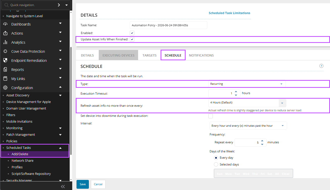Viewport: 330px width, 190px height.
Task: Click the Analytics bar chart icon
Action: coord(5,42)
